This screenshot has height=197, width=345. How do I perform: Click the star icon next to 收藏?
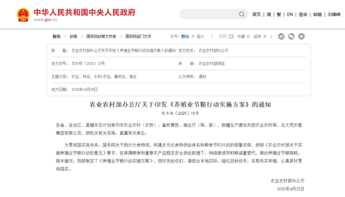(248, 37)
